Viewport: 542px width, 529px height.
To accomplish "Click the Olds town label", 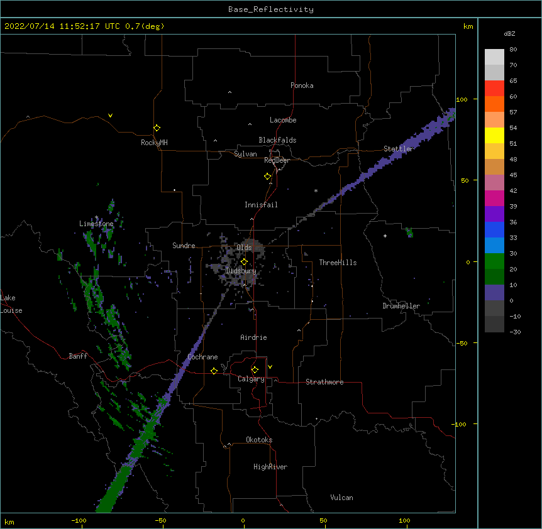I will tap(244, 248).
